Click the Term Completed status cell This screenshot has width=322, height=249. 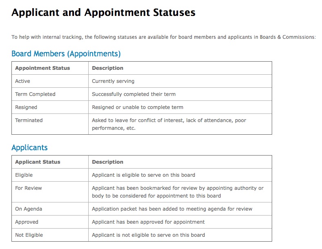point(35,94)
